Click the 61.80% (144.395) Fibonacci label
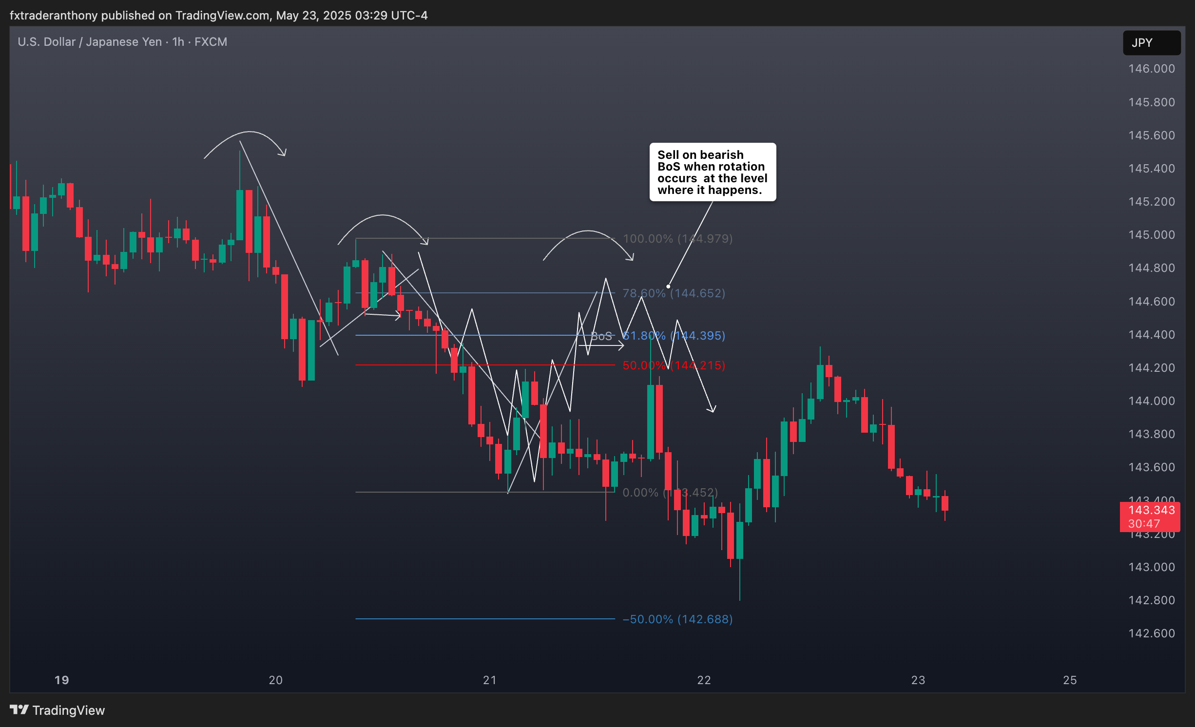 674,336
